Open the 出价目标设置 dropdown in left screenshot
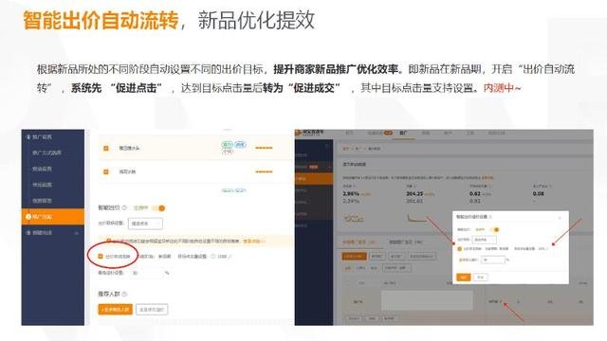The height and width of the screenshot is (341, 607). coord(145,224)
